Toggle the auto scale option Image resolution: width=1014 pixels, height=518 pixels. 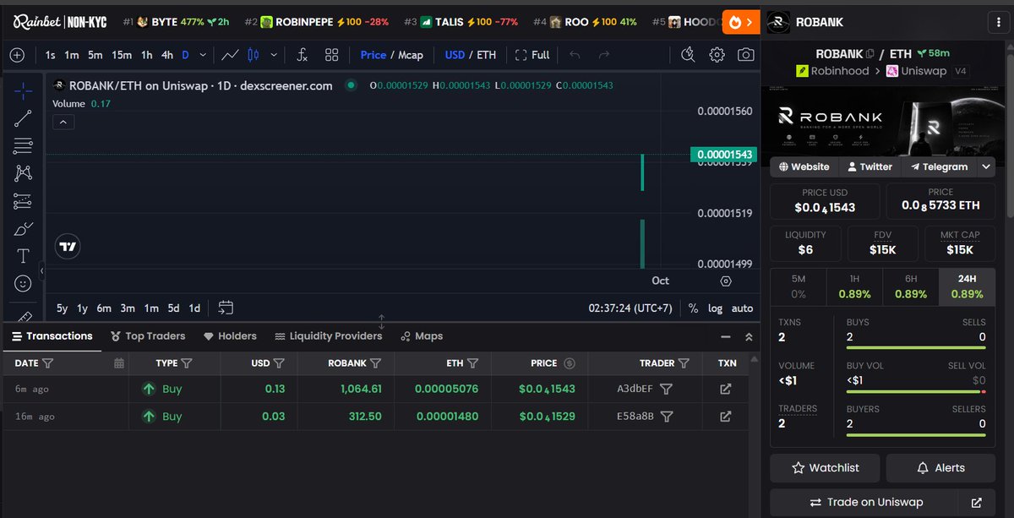(742, 308)
